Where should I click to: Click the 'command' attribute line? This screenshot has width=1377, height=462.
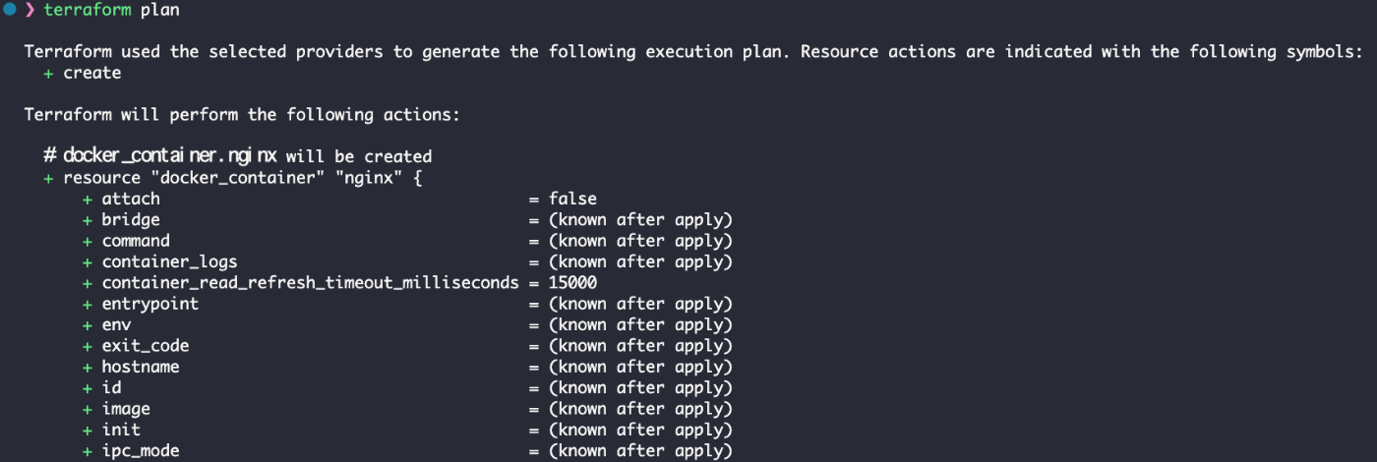[x=136, y=241]
